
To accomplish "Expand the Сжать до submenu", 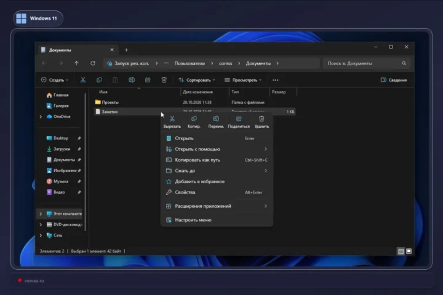I will 217,170.
